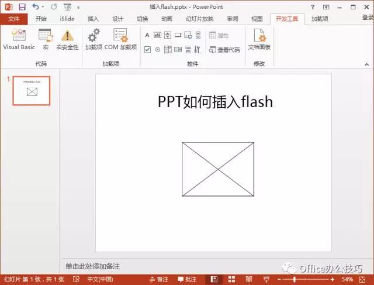Select the Command Button control
Screen dimensions: 374x285
[x=178, y=35]
